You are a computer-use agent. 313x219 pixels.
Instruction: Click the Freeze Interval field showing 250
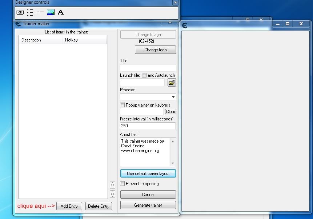pos(148,126)
